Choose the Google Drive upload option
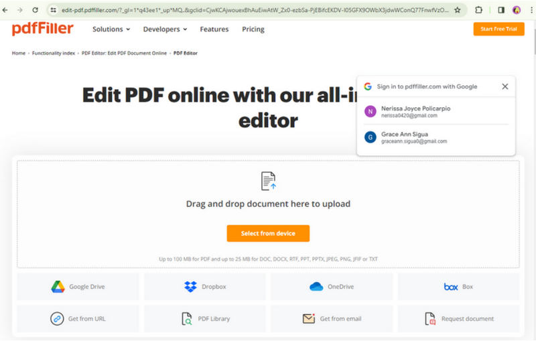Image resolution: width=536 pixels, height=341 pixels. coord(78,287)
